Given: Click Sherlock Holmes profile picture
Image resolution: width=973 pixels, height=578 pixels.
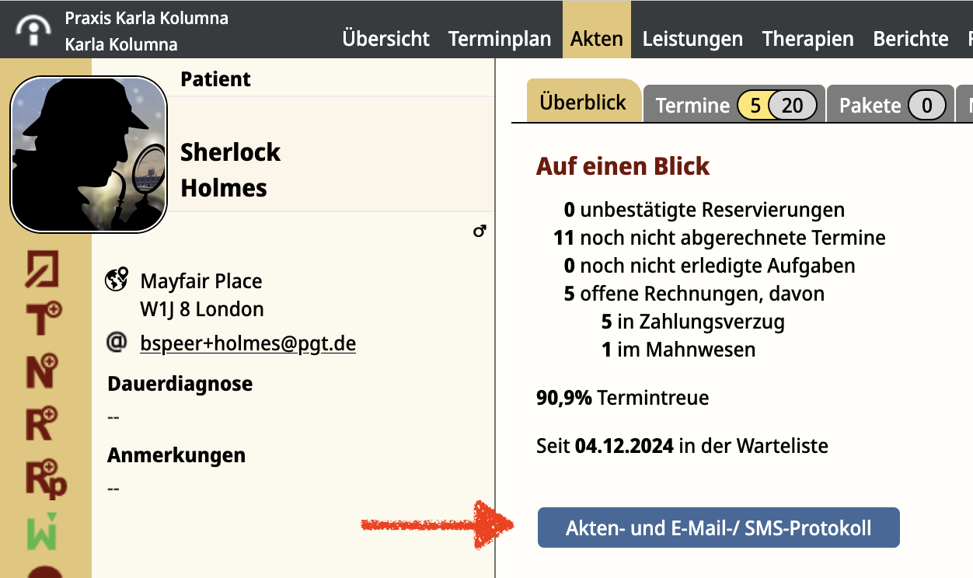Looking at the screenshot, I should tap(89, 154).
